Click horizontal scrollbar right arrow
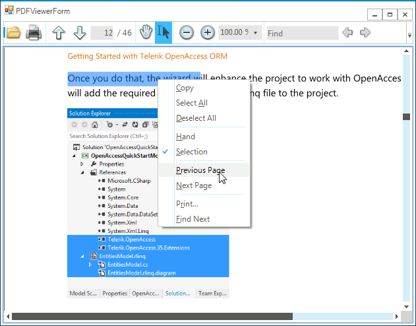 [x=397, y=317]
